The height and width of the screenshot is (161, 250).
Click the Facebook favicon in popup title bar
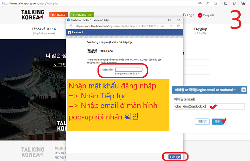[x=68, y=20]
